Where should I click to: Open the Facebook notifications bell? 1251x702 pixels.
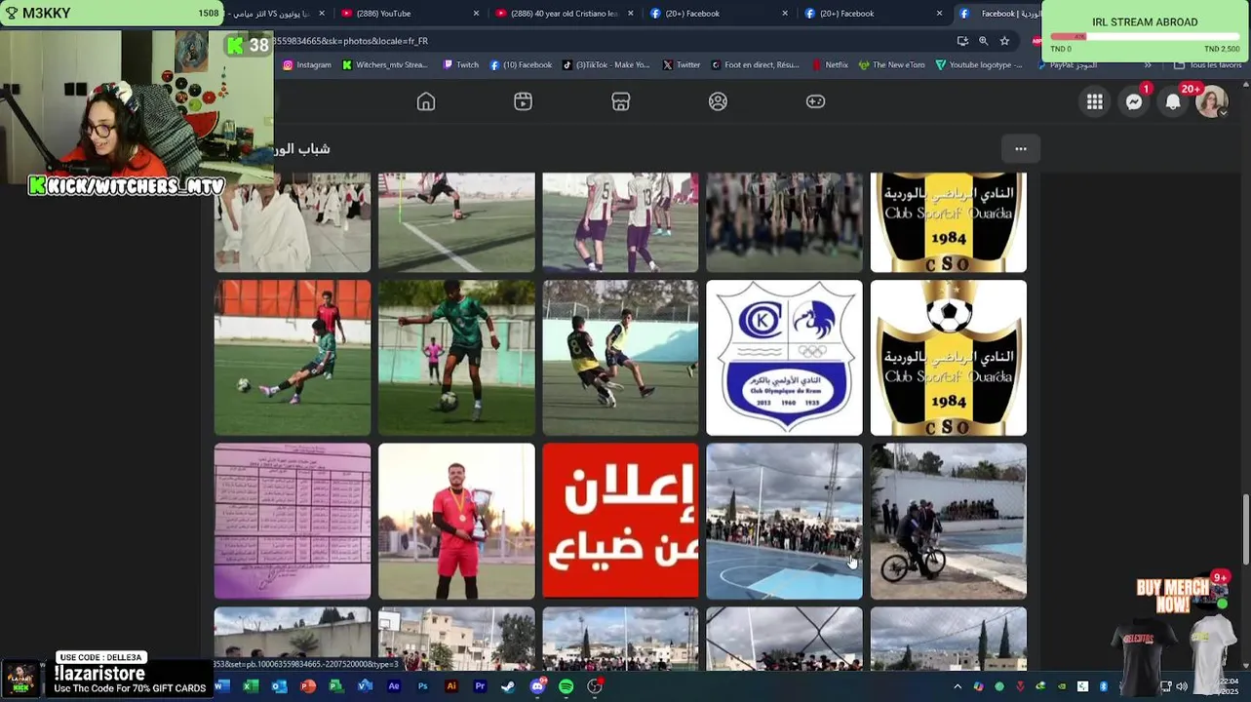click(x=1173, y=101)
